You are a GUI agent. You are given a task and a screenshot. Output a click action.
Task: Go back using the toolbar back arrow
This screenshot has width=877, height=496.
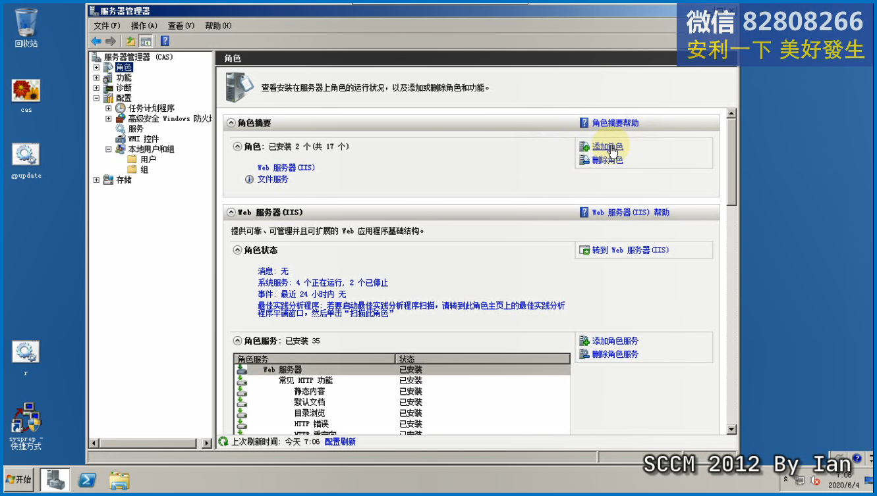pos(96,41)
